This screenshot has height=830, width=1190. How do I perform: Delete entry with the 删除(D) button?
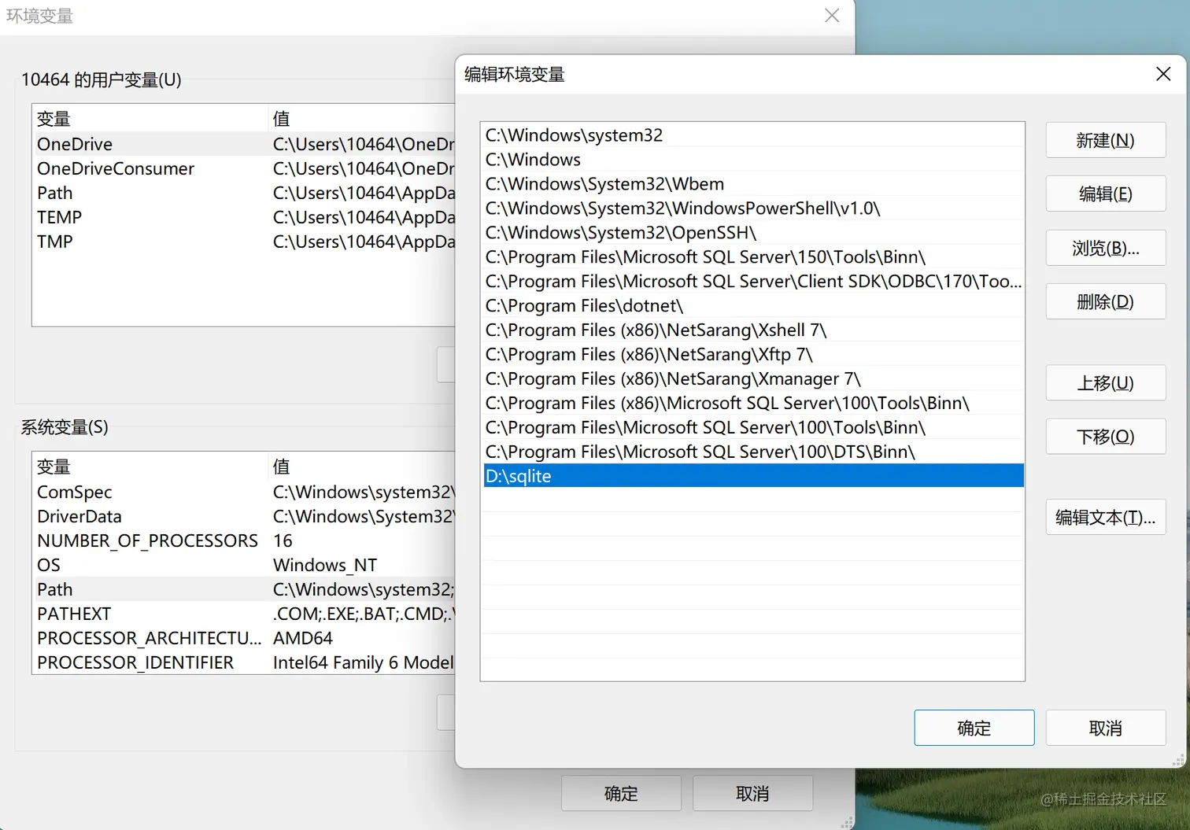point(1105,302)
